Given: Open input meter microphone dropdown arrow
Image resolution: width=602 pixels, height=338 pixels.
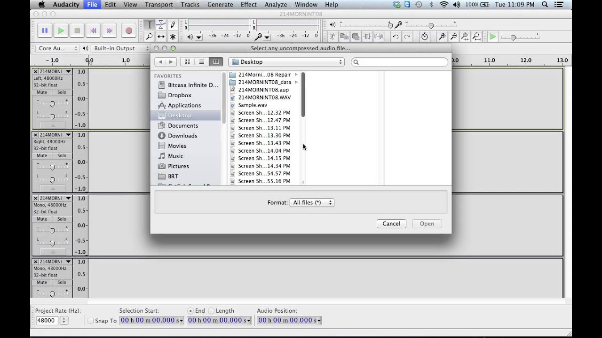Looking at the screenshot, I should 267,37.
